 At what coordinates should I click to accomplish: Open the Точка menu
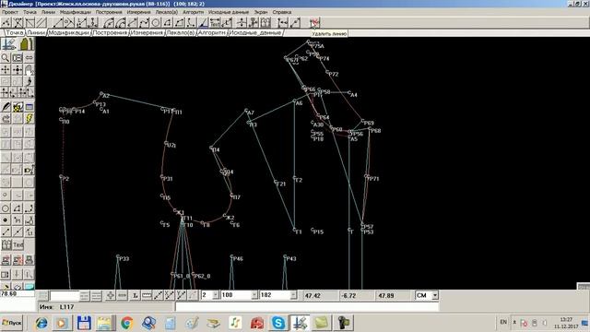29,12
